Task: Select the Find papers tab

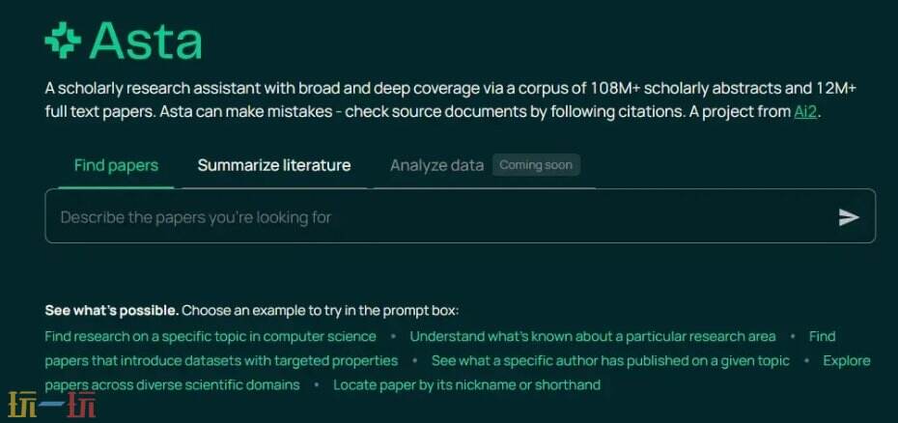Action: 116,165
